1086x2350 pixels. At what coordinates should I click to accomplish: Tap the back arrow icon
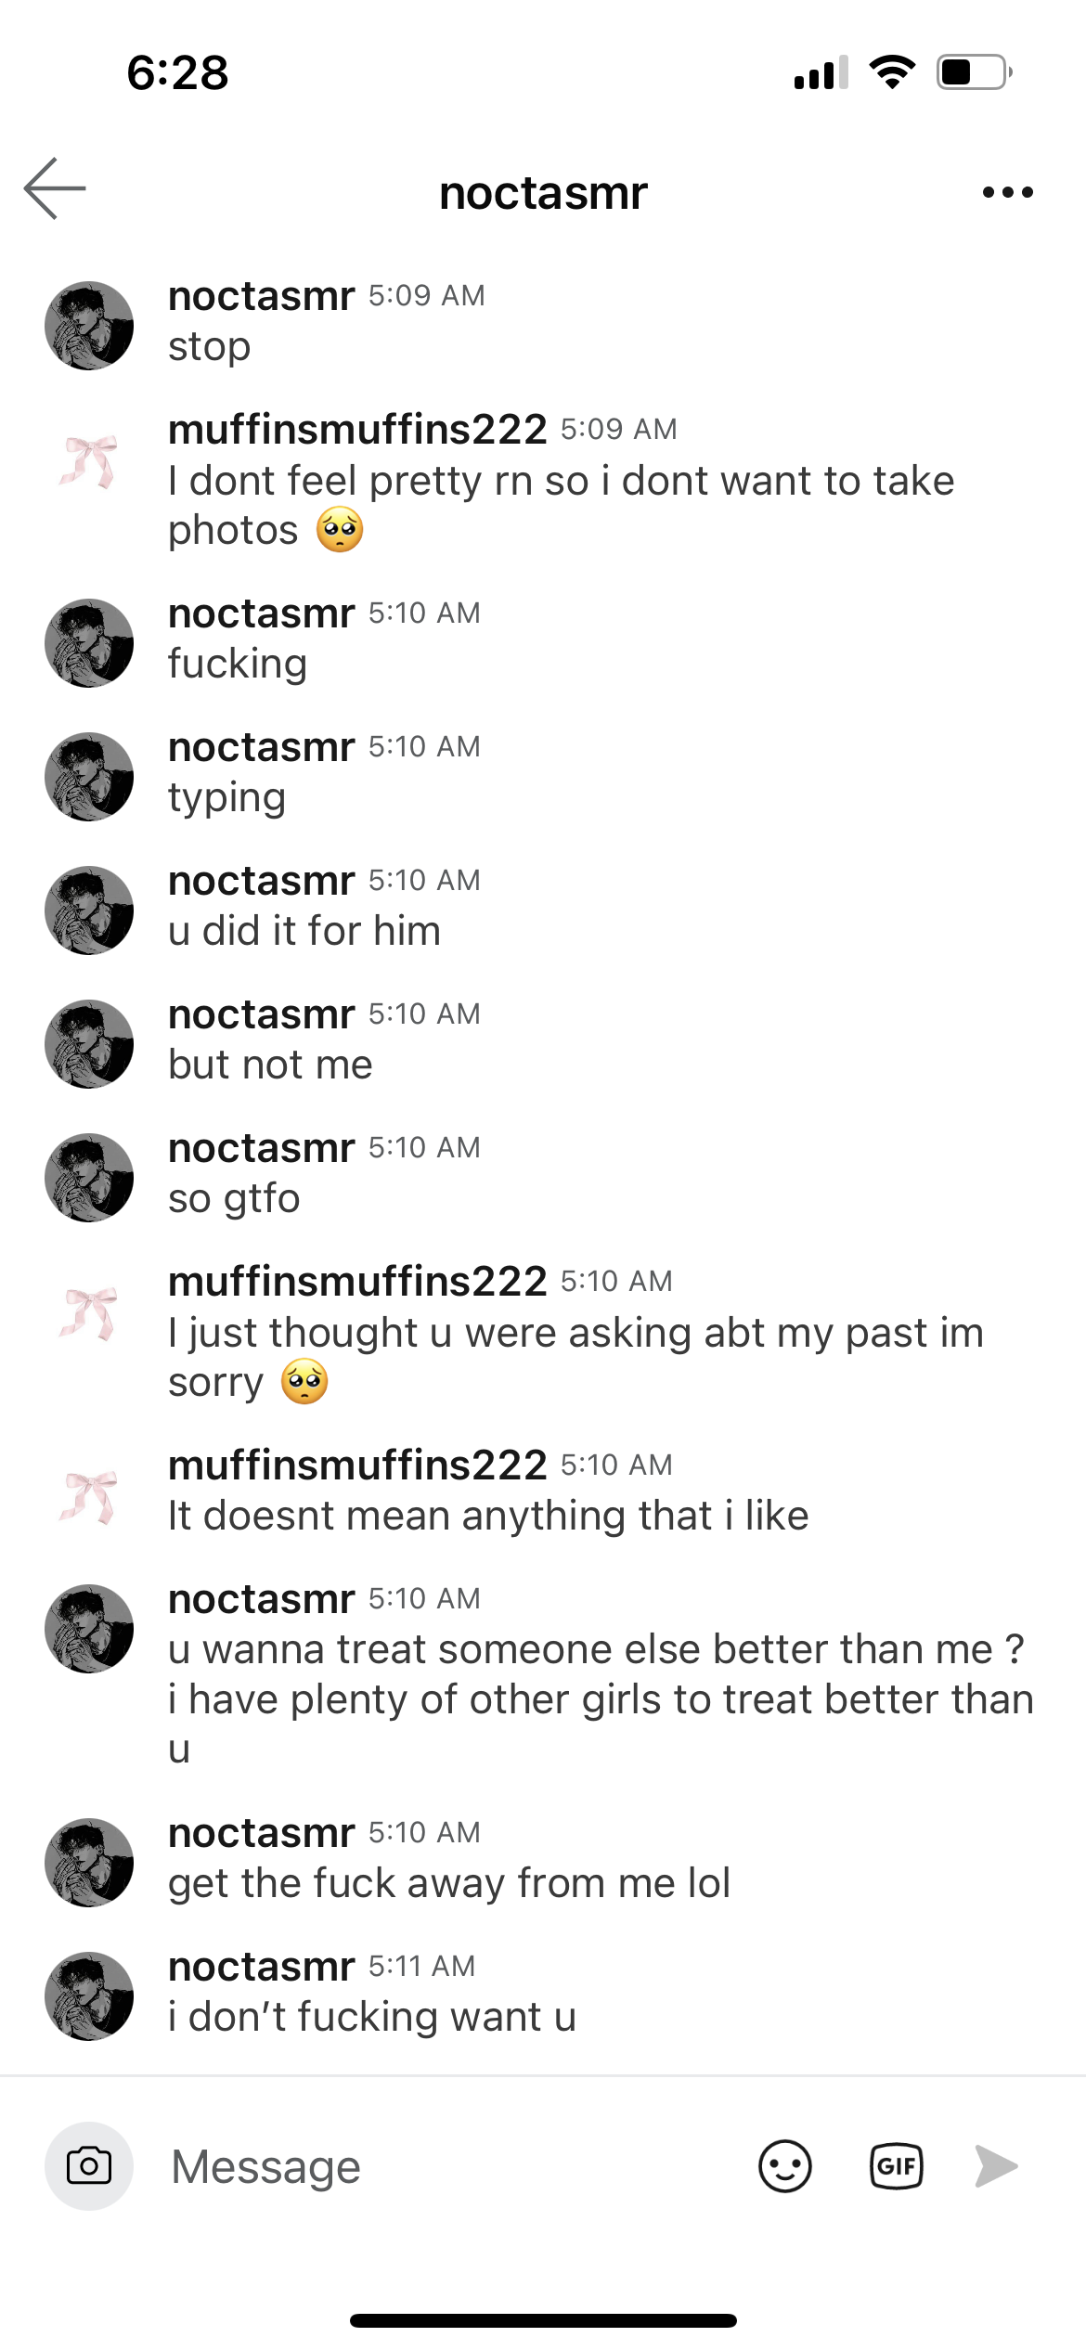tap(55, 188)
